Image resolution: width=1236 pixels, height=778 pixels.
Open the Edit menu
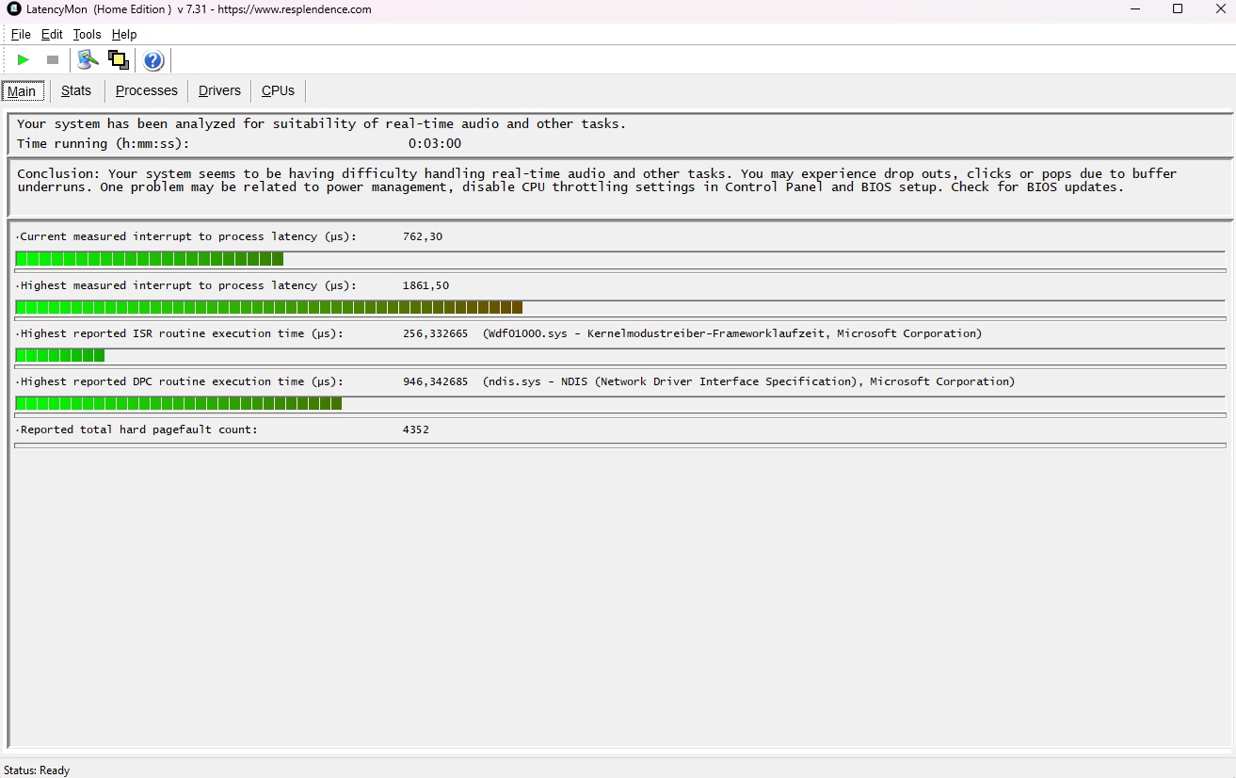52,35
